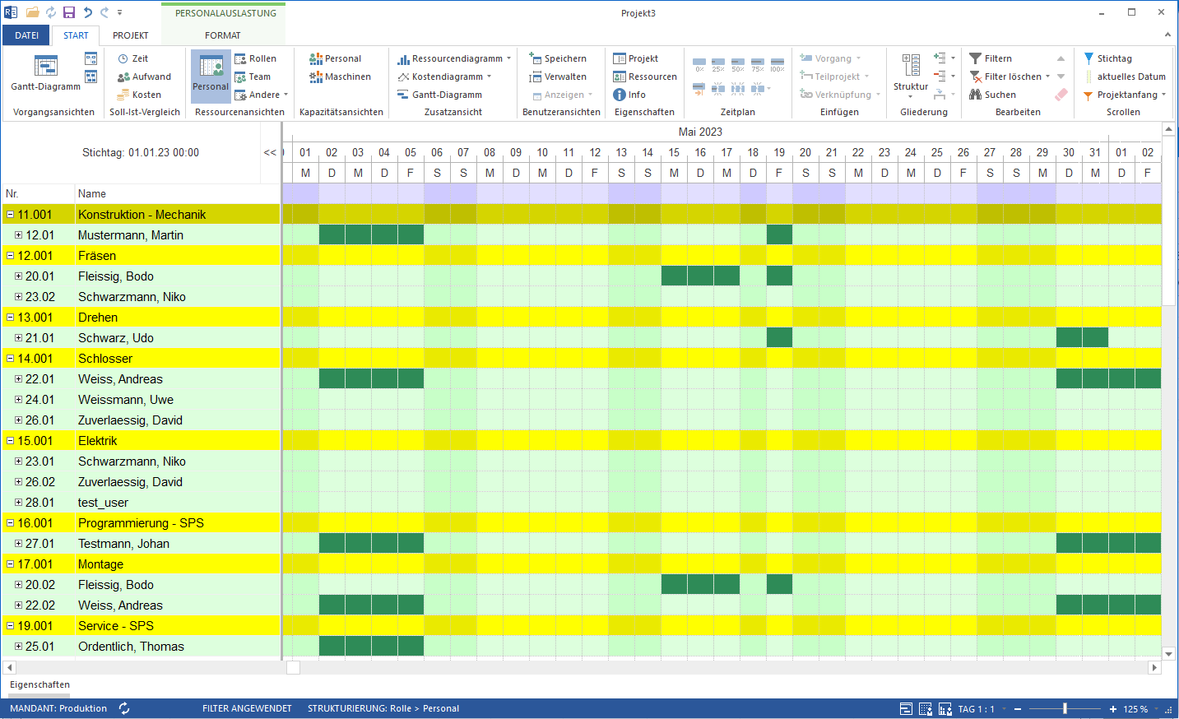Click the << collapse timeline button
The image size is (1179, 719).
coord(270,152)
